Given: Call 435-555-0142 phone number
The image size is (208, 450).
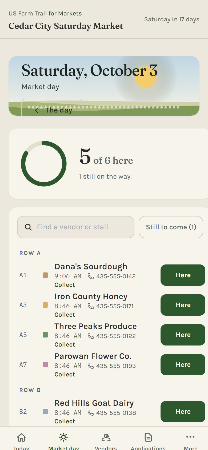Looking at the screenshot, I should tap(116, 276).
